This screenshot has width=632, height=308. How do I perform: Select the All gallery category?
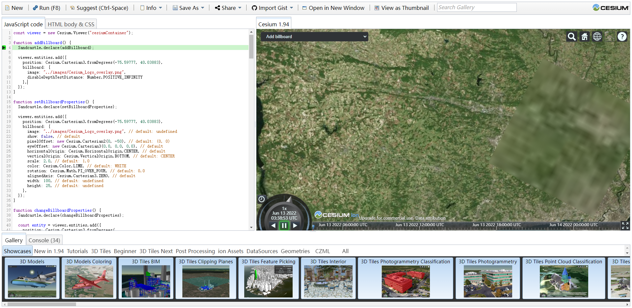345,251
